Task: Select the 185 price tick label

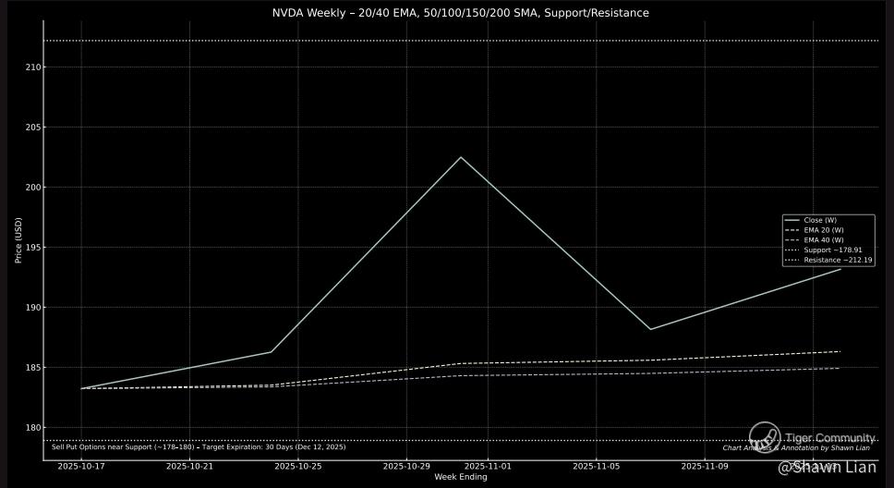Action: pos(33,368)
